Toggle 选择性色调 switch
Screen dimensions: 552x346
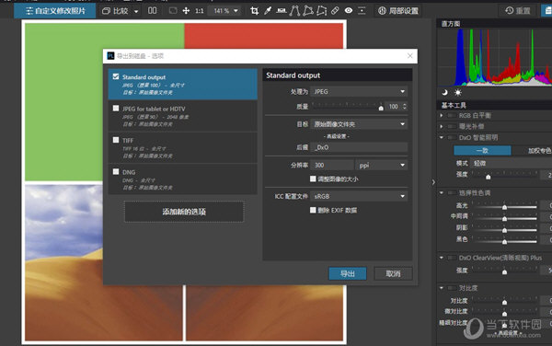click(x=452, y=193)
